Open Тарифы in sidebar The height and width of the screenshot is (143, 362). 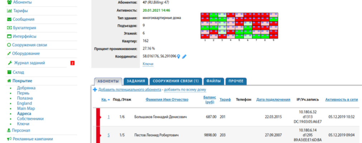[20, 11]
